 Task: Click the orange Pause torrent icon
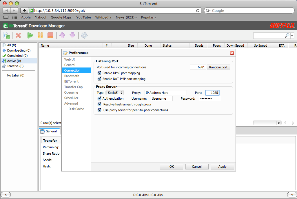[40, 35]
